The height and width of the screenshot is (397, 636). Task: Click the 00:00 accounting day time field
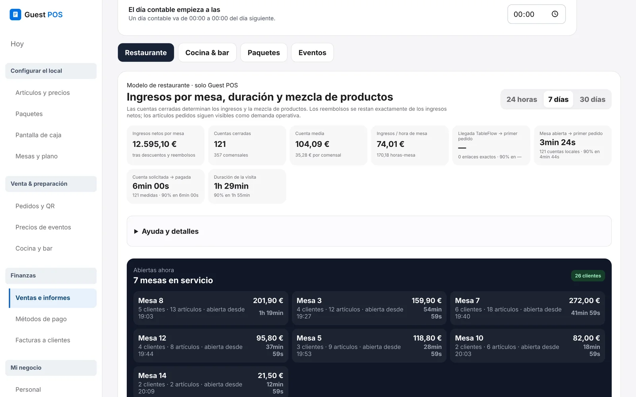pos(536,14)
